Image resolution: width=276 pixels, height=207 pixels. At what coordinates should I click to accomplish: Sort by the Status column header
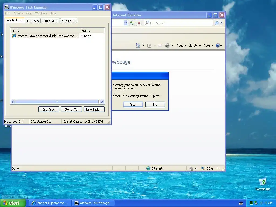pyautogui.click(x=92, y=31)
